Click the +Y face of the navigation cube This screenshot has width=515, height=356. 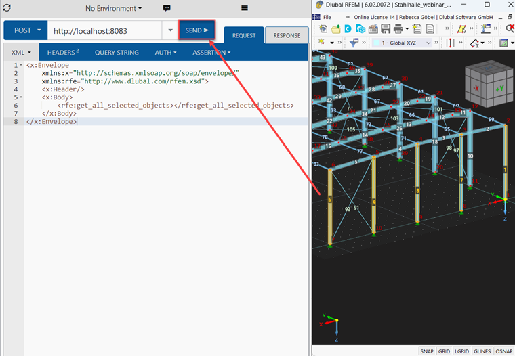point(499,89)
